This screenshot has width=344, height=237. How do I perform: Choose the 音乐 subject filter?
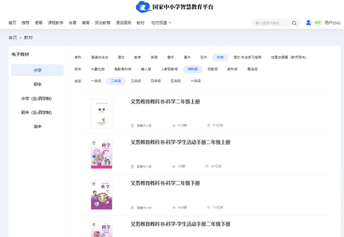pyautogui.click(x=171, y=57)
